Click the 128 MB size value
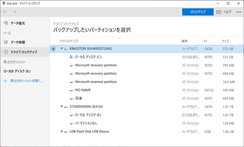Viewport: 244px width, 147px height. 228,123
